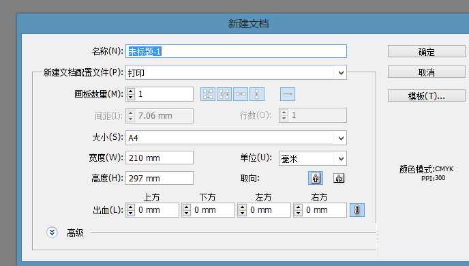This screenshot has width=469, height=266.
Task: Increase top bleed 上方 with up arrow
Action: (131, 207)
